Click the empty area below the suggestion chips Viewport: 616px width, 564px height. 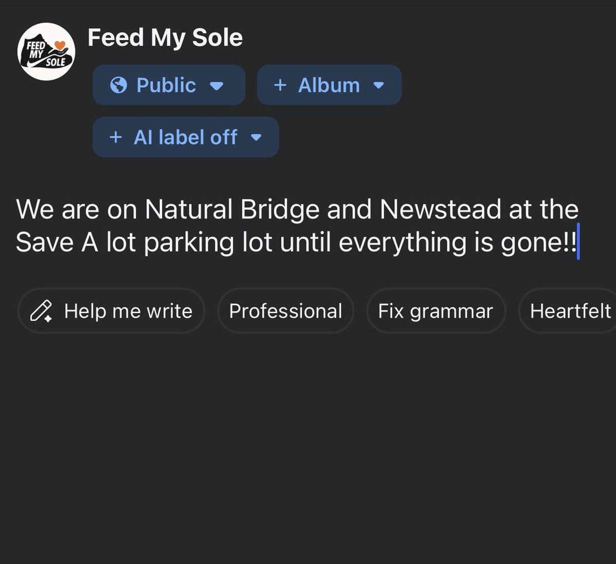(x=308, y=446)
